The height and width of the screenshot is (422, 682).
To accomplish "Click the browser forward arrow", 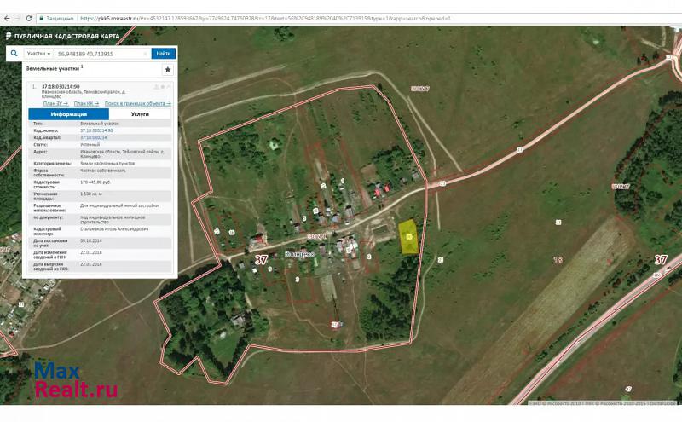I will tap(17, 18).
